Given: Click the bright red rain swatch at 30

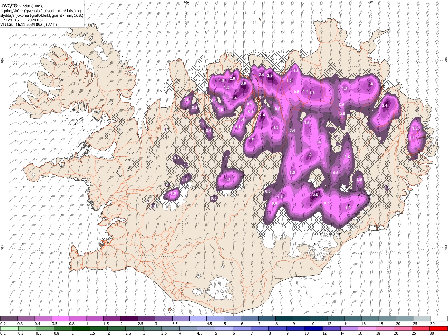Looking at the screenshot, I should click(438, 328).
